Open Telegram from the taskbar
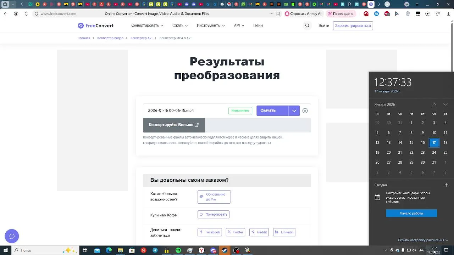 pos(155,250)
